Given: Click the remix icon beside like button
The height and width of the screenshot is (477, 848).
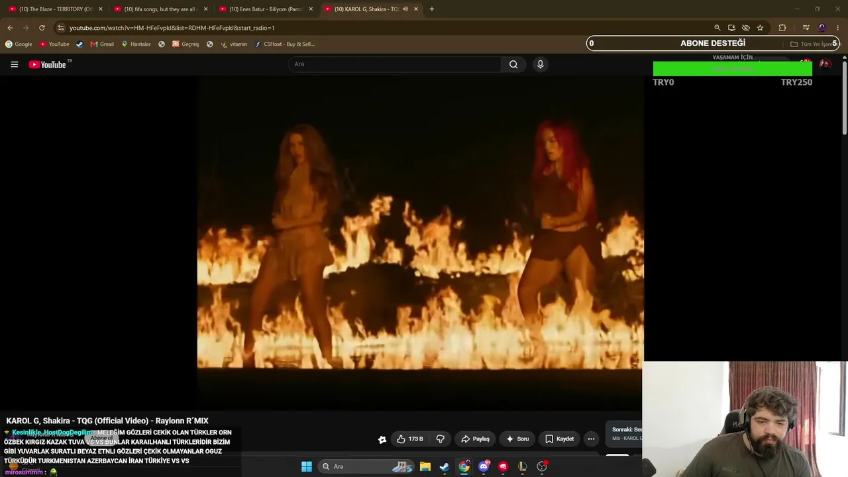Looking at the screenshot, I should [382, 439].
